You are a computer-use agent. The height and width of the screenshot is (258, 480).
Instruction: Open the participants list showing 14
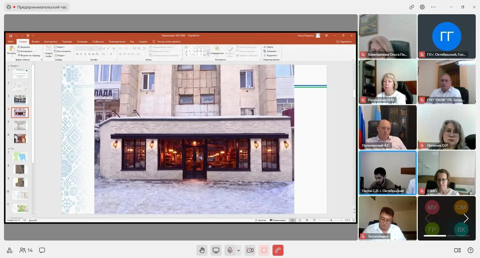(x=26, y=250)
